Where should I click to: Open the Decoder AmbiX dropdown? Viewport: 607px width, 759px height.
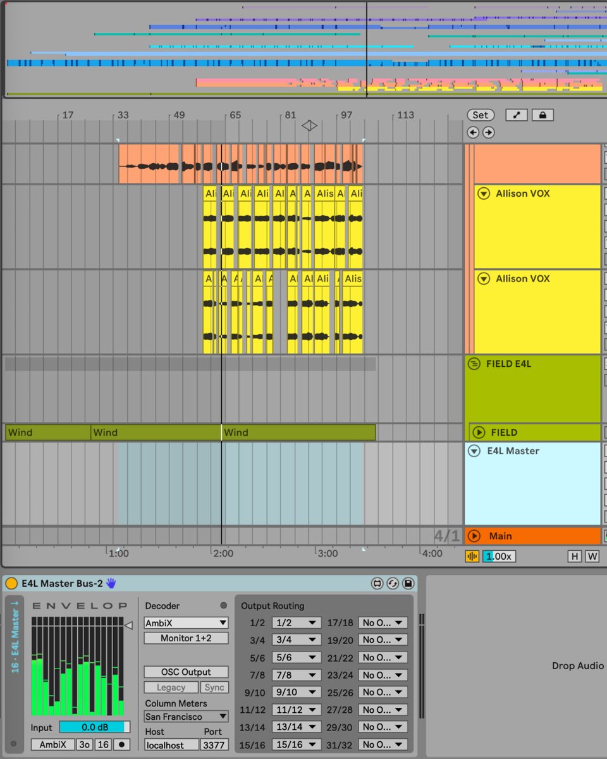tap(186, 623)
